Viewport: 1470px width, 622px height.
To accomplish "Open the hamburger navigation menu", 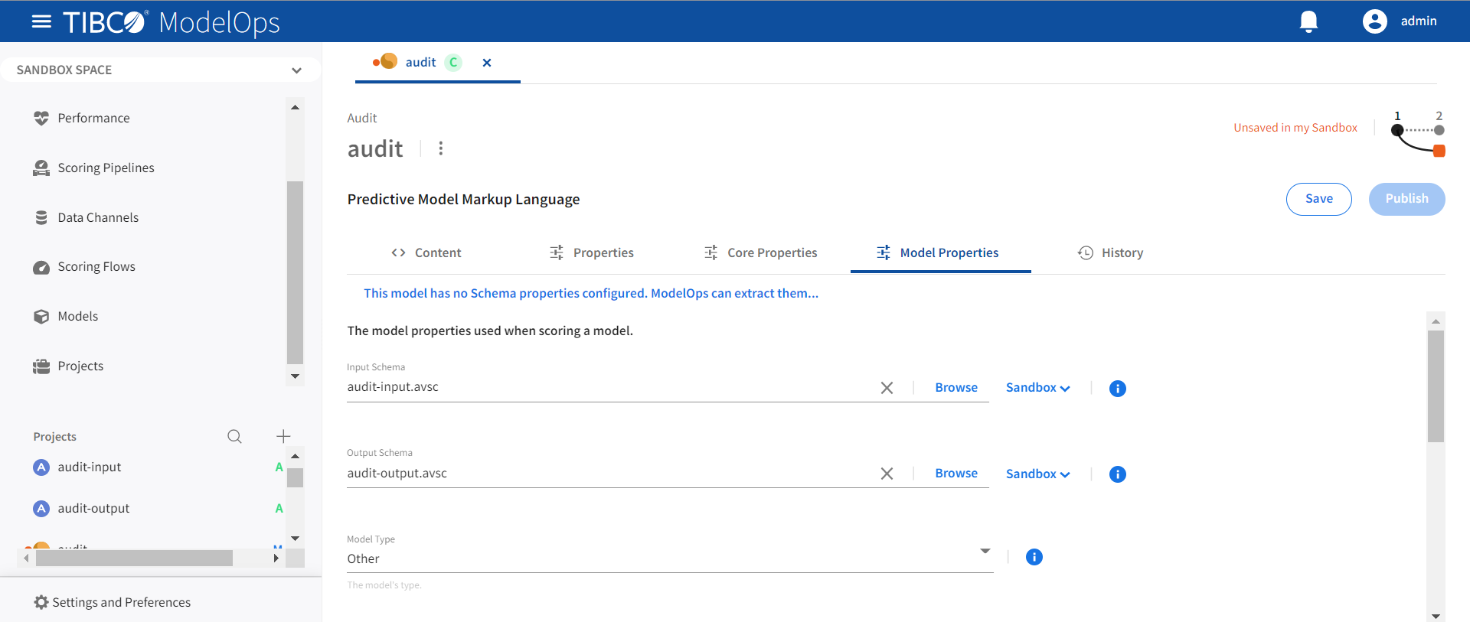I will (x=41, y=21).
